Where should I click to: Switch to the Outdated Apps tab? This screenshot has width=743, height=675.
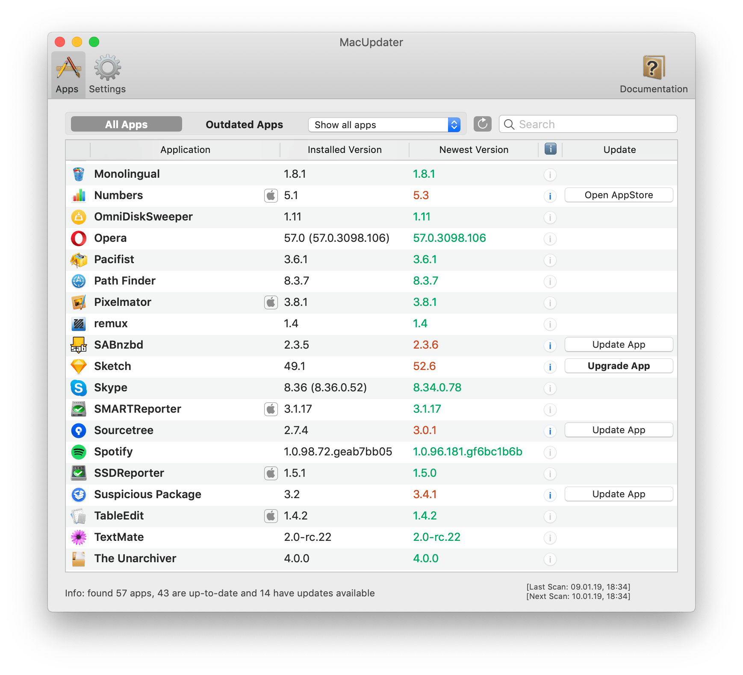(x=245, y=124)
